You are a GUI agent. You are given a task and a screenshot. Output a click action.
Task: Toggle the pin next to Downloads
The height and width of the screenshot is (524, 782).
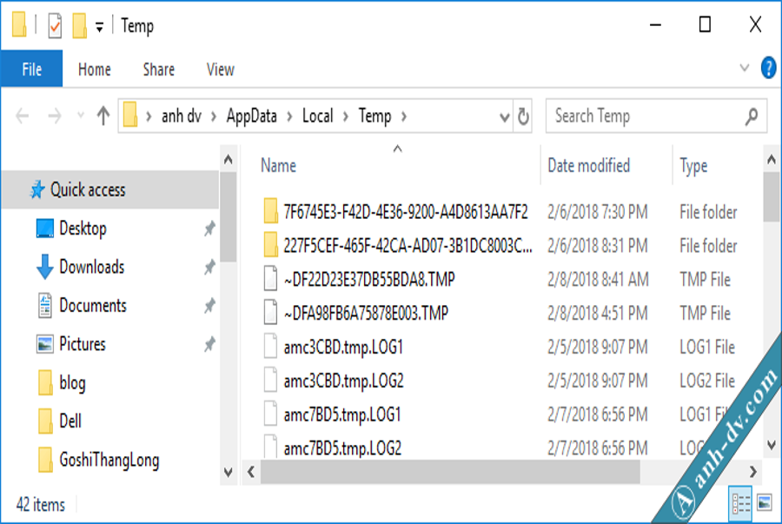(209, 268)
